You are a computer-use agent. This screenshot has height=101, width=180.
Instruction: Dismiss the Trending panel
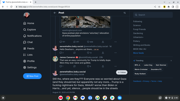[x=171, y=61]
